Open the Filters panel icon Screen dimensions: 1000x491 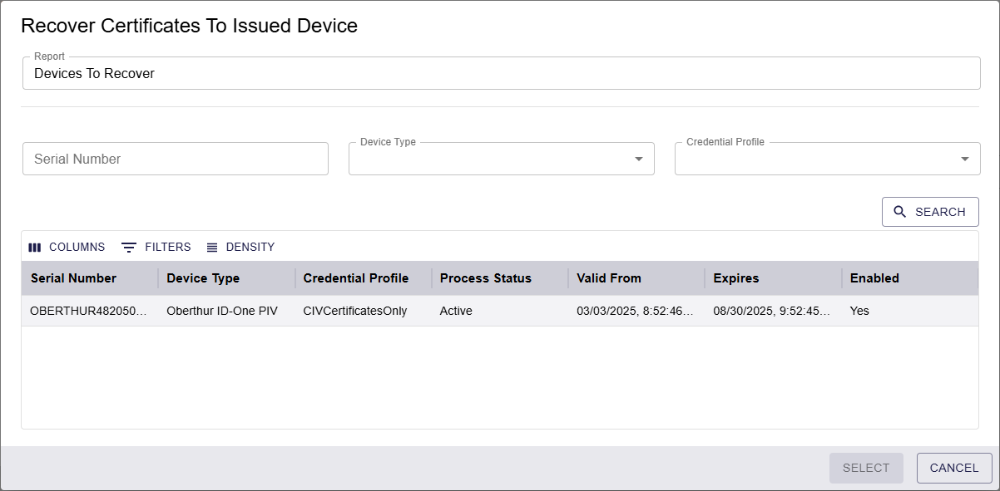pos(129,248)
